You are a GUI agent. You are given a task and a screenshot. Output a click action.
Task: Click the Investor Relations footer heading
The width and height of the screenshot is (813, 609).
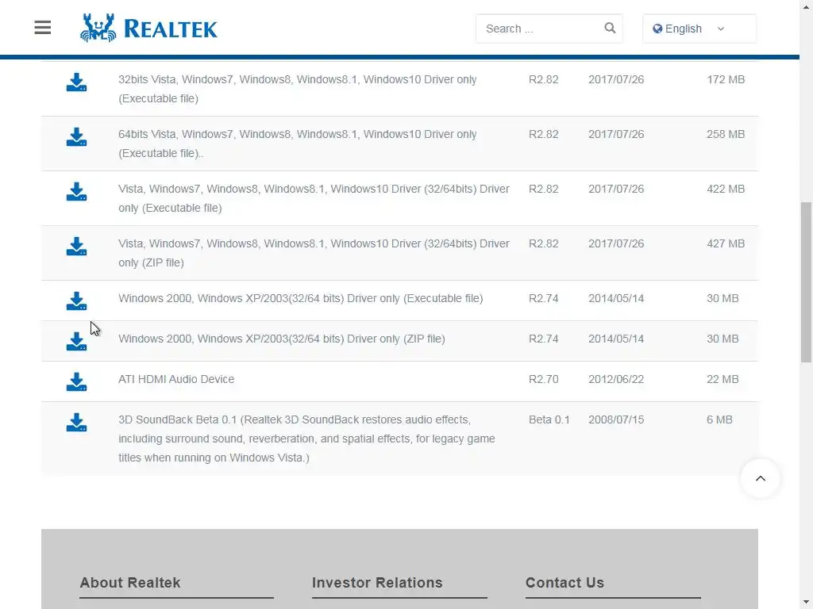point(377,583)
